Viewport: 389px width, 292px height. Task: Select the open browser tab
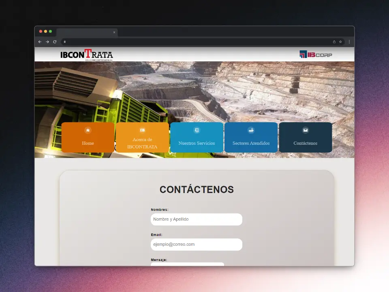pos(87,32)
